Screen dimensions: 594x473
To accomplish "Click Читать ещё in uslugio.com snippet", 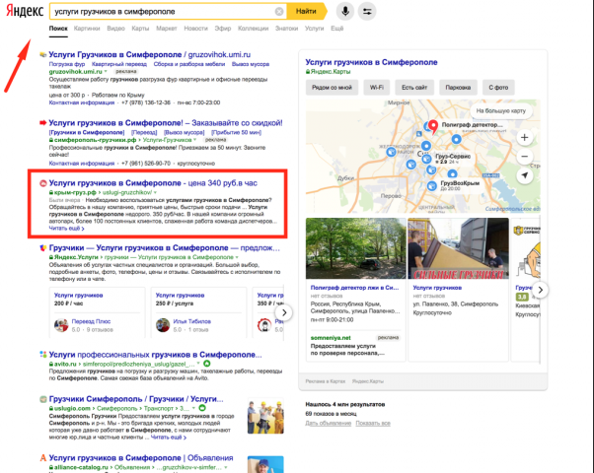I will point(169,438).
